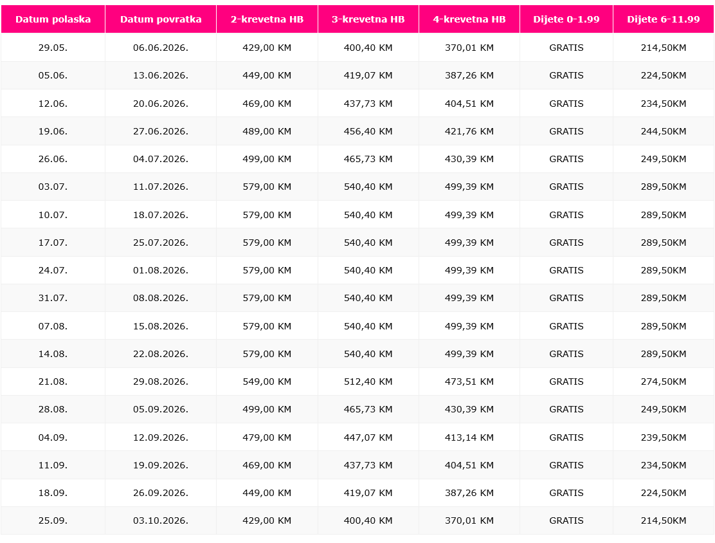Select the "Dijete 6-11.99" column header
715x543 pixels.
664,19
